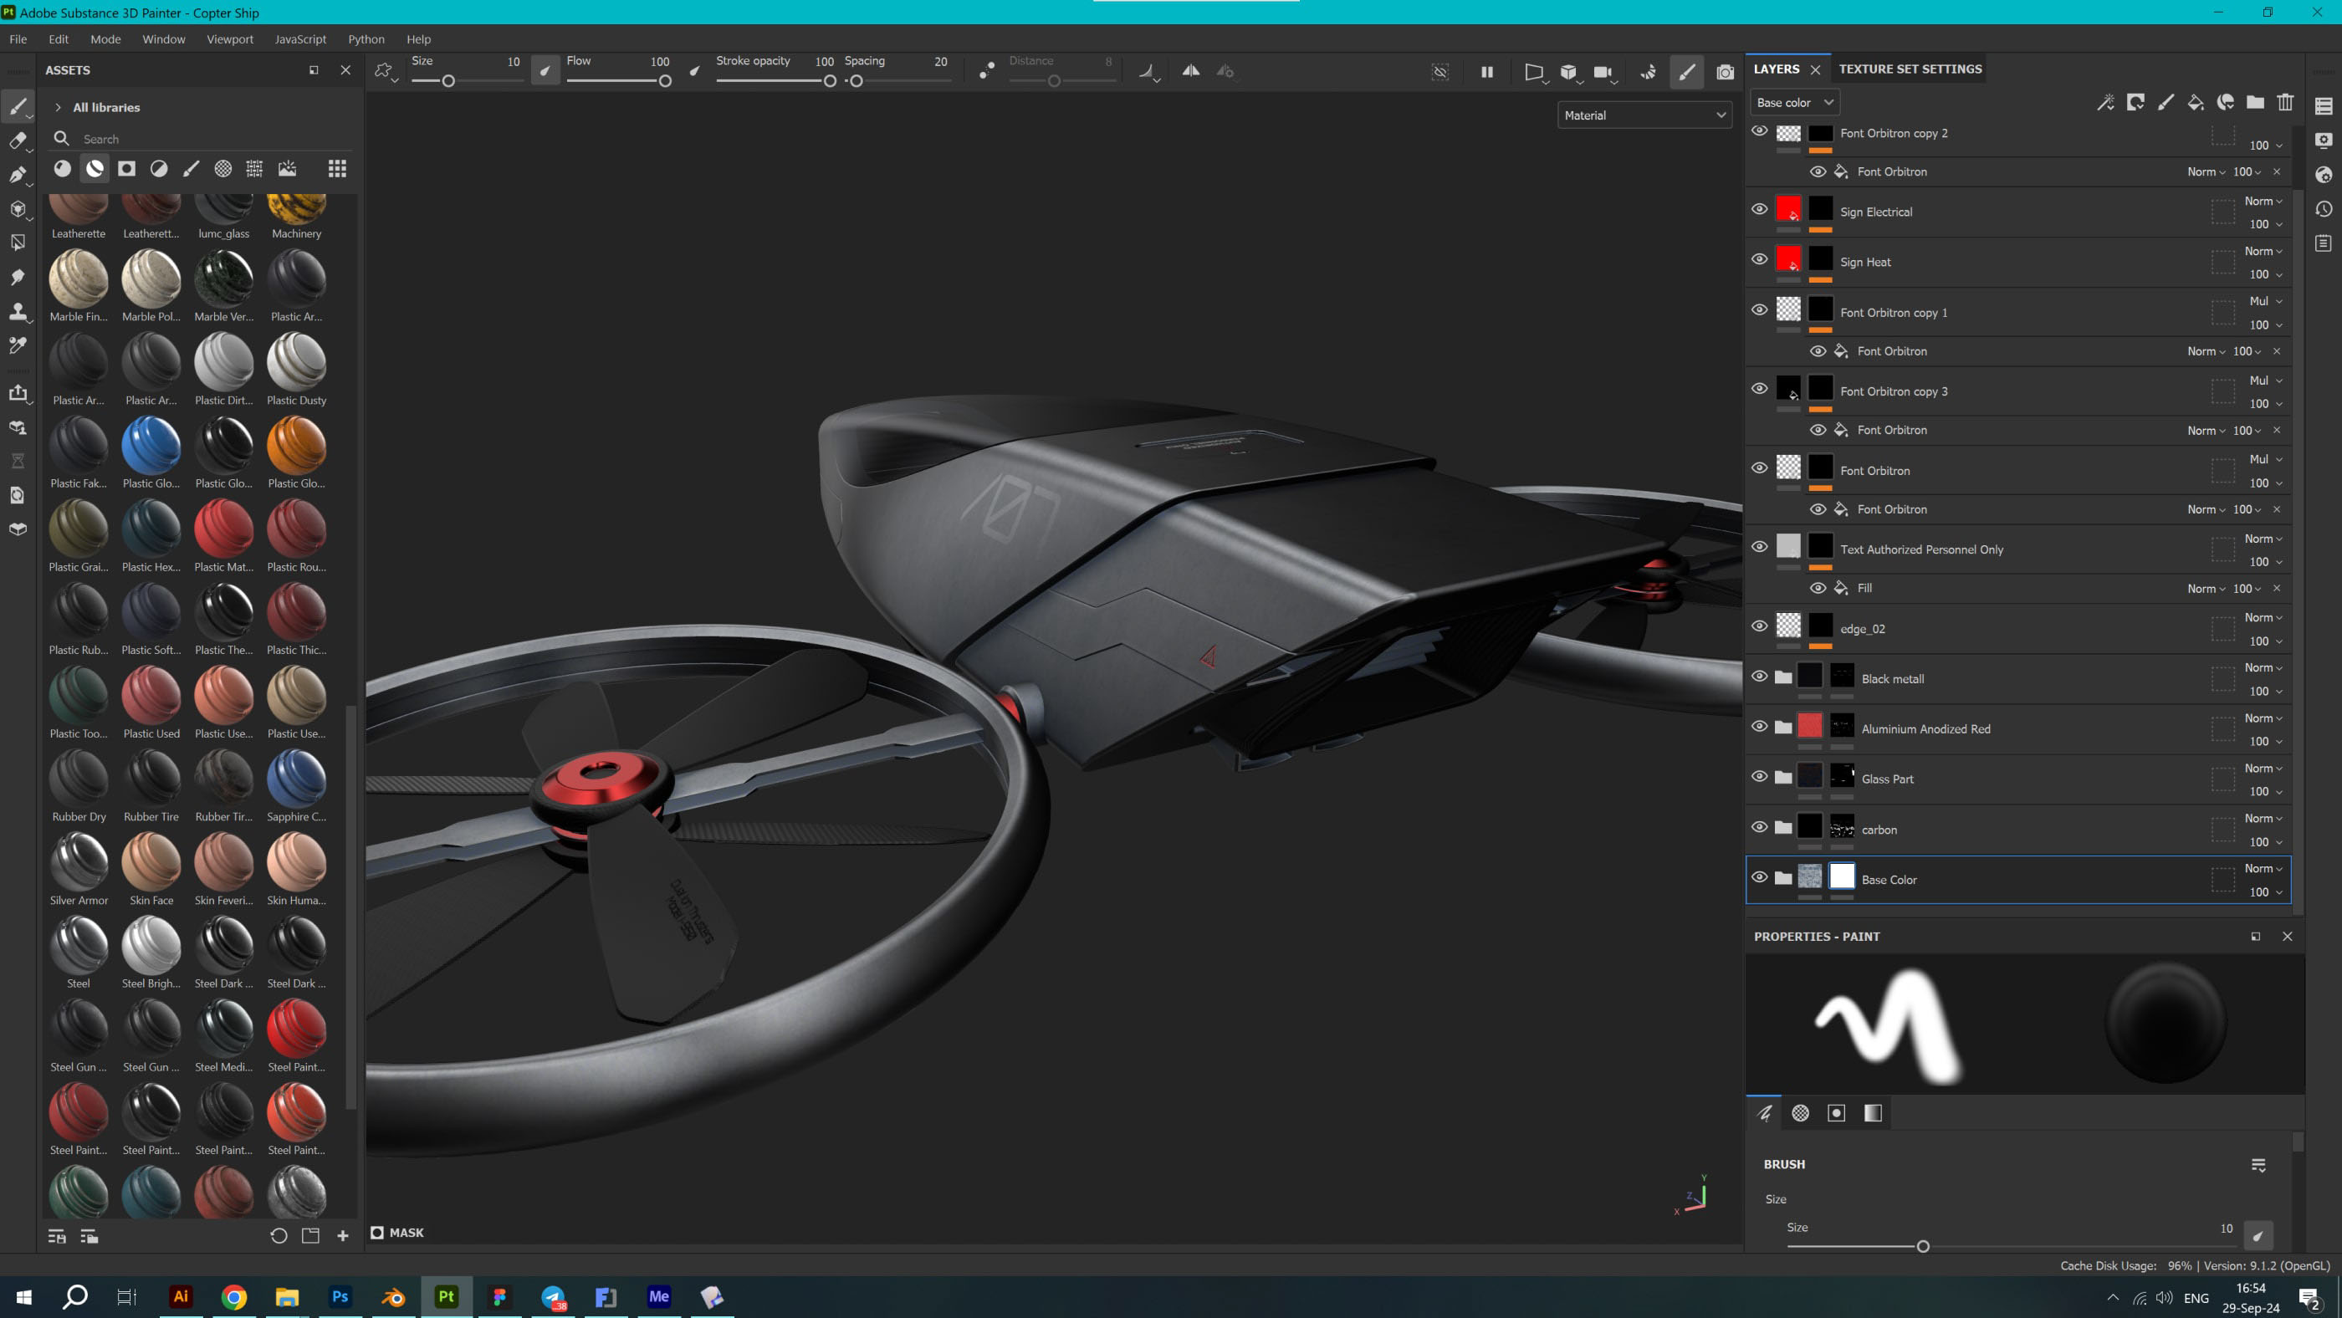This screenshot has width=2342, height=1318.
Task: Switch to the Texture Set Settings tab
Action: pos(1910,69)
